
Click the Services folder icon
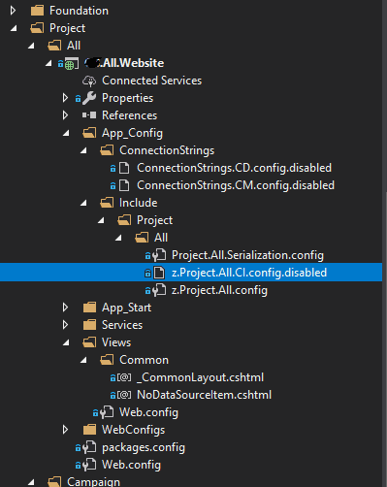(x=89, y=325)
